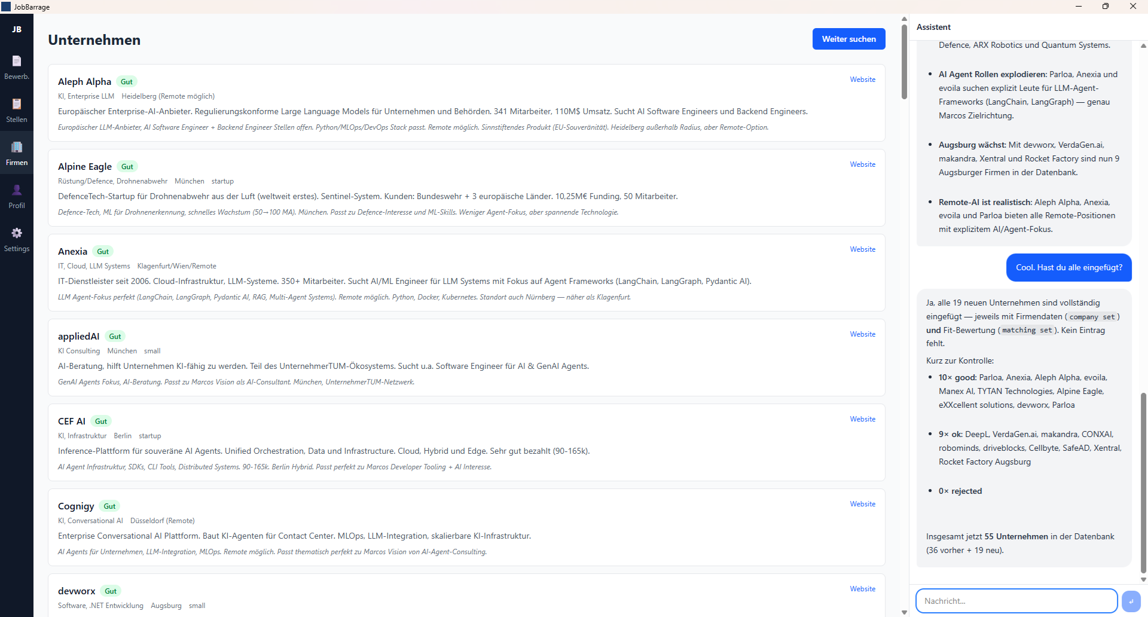This screenshot has width=1148, height=617.
Task: Click the 'Kurz zur Kontrolle:' chat line
Action: tap(960, 361)
